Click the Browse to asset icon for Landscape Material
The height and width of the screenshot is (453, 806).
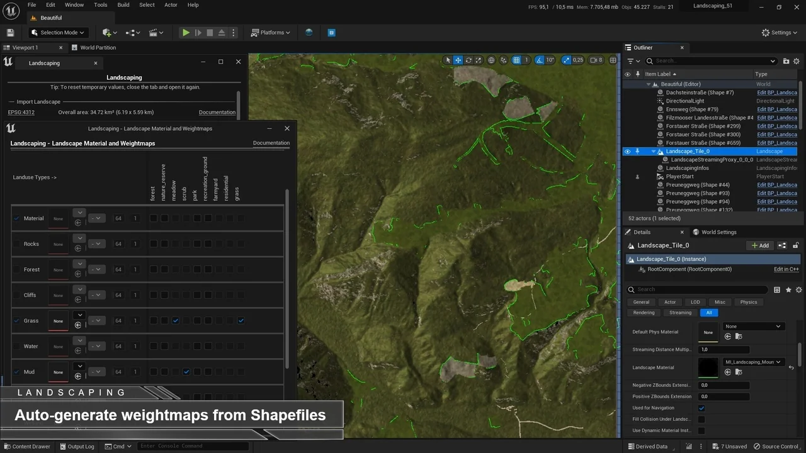[x=739, y=372]
